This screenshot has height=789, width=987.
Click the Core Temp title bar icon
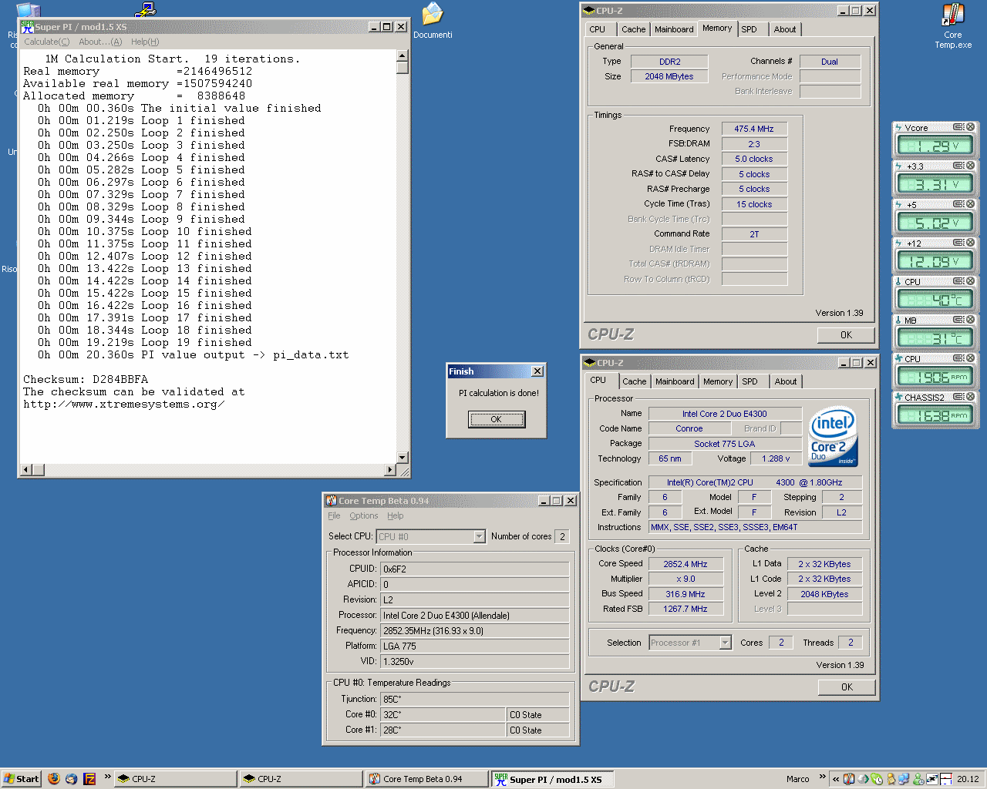click(x=331, y=501)
